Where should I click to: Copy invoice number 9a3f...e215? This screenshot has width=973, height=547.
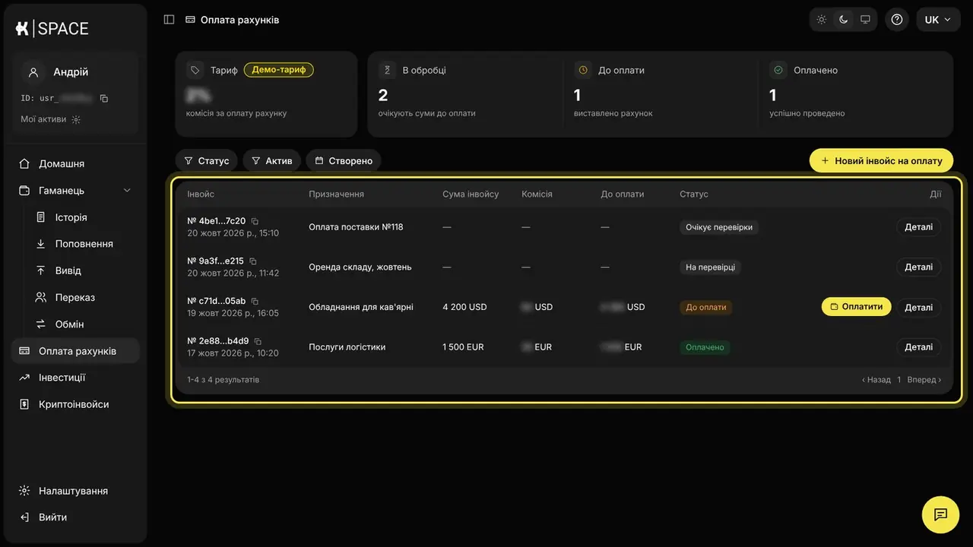click(x=253, y=261)
